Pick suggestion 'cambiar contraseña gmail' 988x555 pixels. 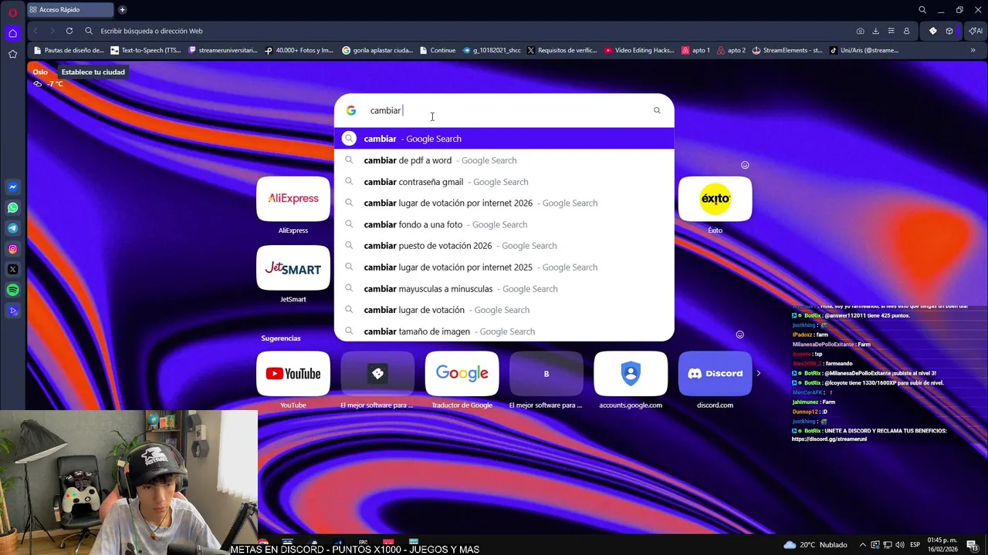[504, 182]
